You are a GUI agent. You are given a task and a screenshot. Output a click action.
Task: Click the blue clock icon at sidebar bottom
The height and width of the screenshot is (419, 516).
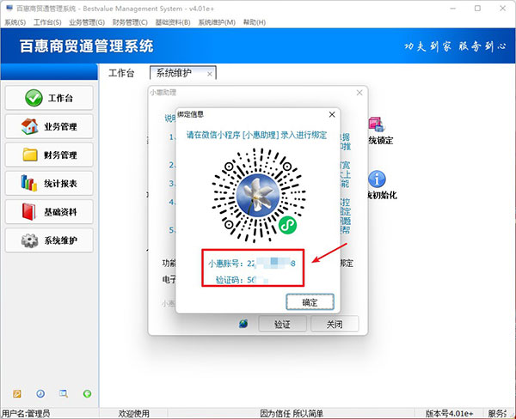click(40, 394)
